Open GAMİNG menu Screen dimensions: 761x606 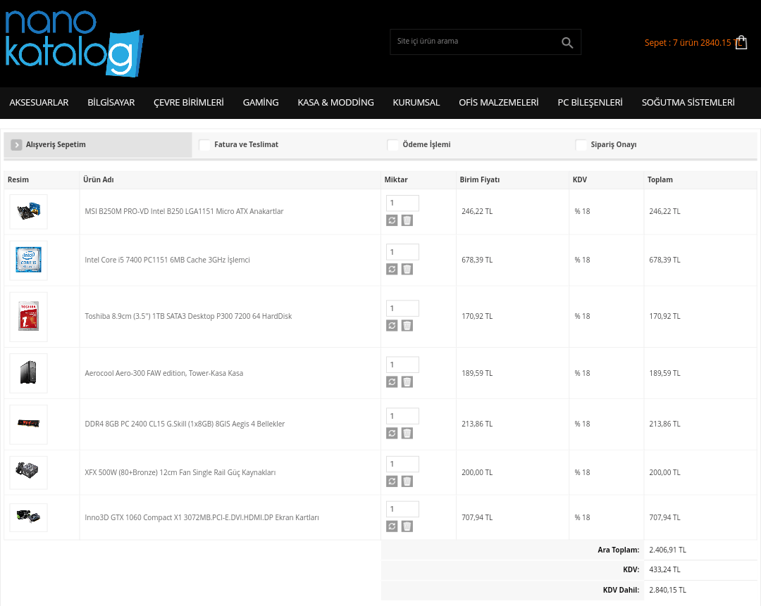click(x=261, y=102)
